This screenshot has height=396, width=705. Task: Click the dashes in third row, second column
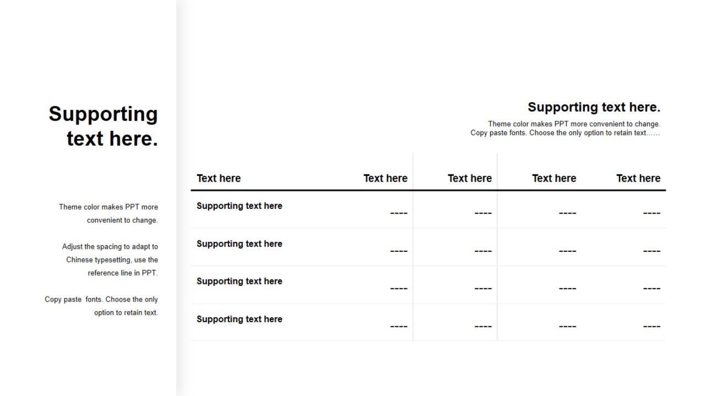pos(399,288)
